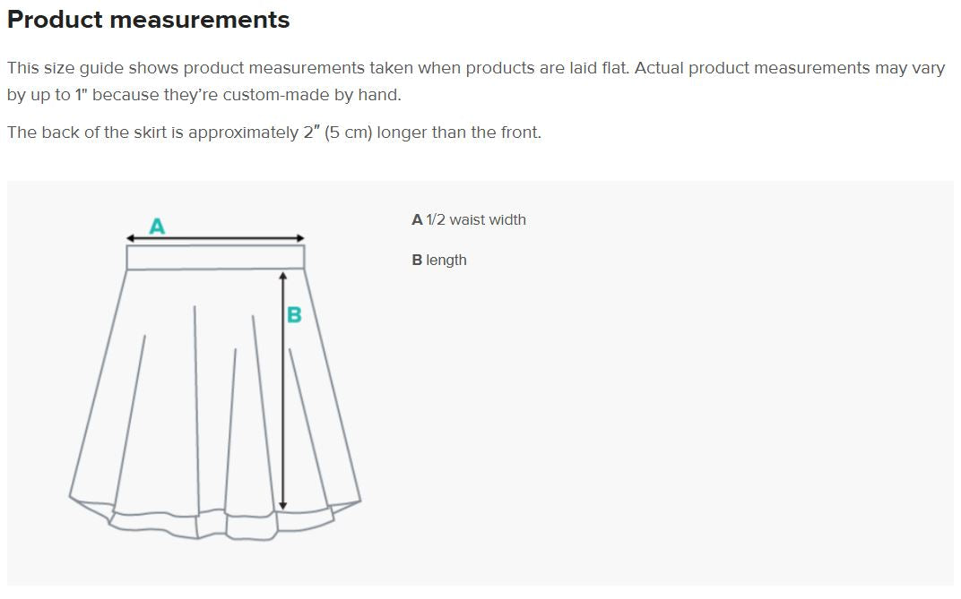
Task: Click the bottom arrowhead of length arrow
Action: coord(282,505)
